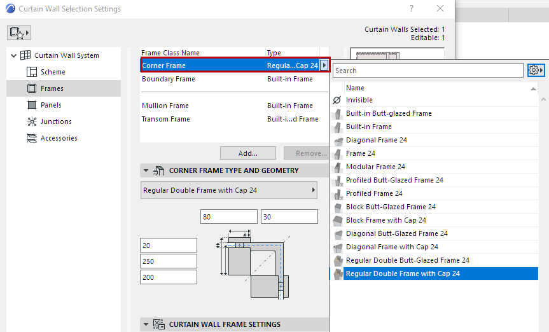Select the Mullion Frame class row

234,106
